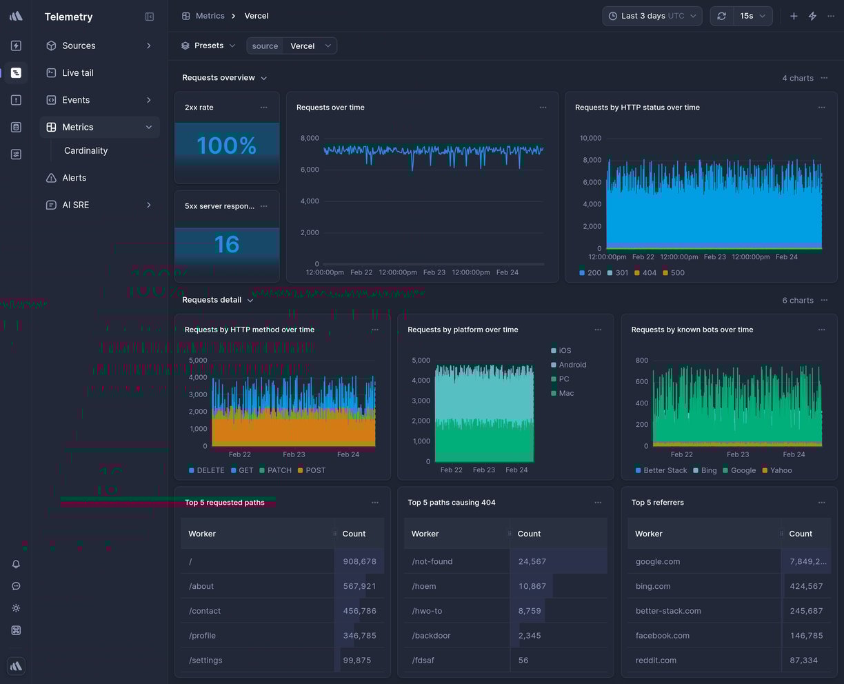
Task: Click the Alerts entry in the sidebar
Action: (x=74, y=177)
